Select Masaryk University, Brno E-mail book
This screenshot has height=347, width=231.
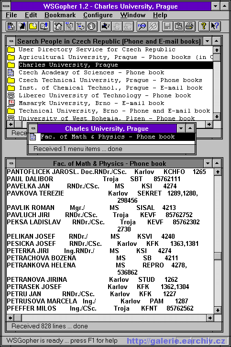(91, 103)
